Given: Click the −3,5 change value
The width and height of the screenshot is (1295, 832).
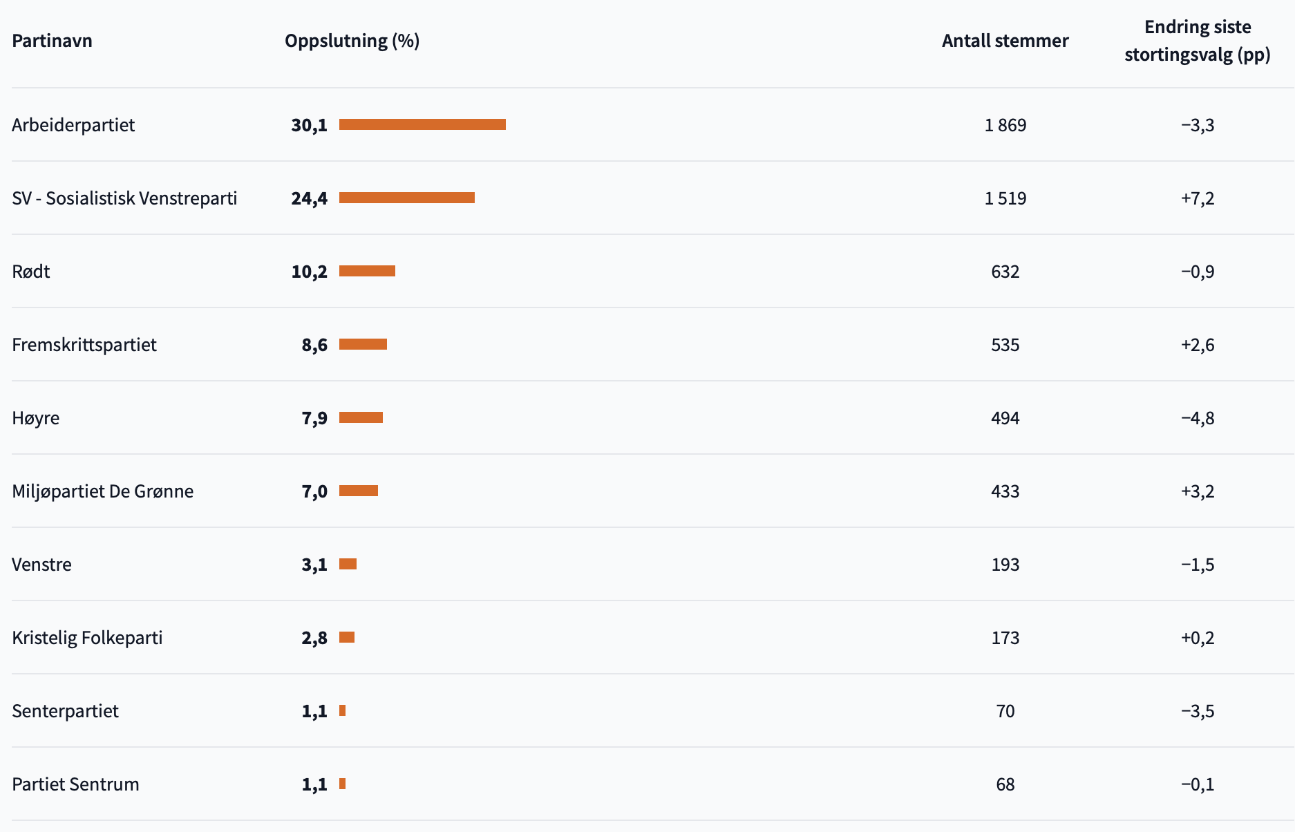Looking at the screenshot, I should coord(1198,711).
